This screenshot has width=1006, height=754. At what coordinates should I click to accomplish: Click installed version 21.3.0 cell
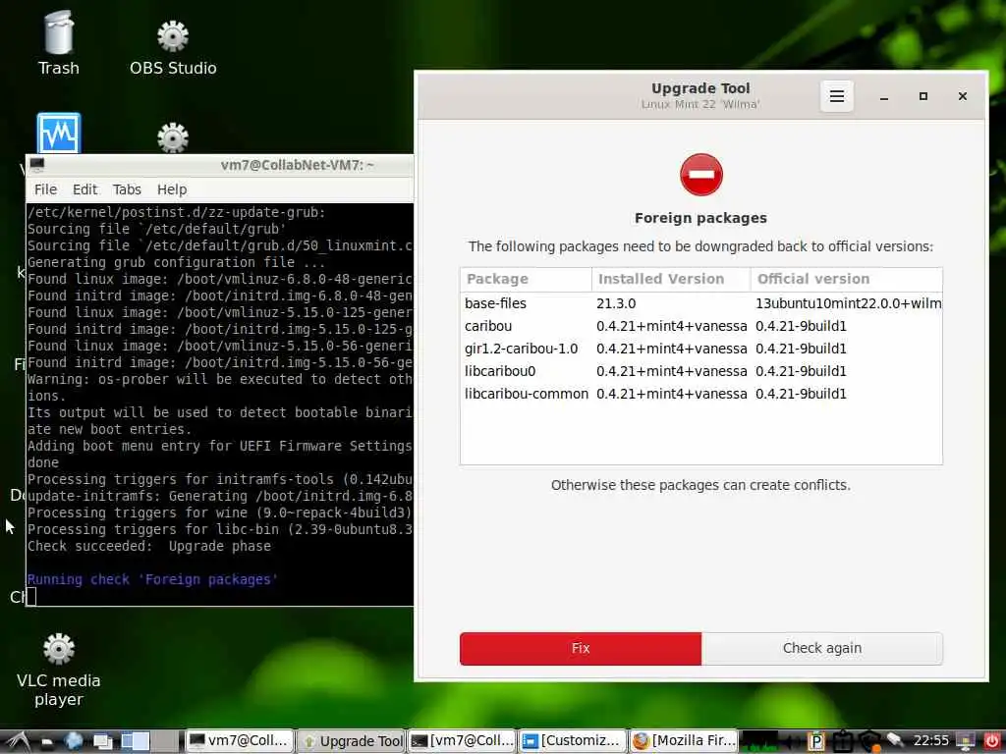(x=616, y=303)
